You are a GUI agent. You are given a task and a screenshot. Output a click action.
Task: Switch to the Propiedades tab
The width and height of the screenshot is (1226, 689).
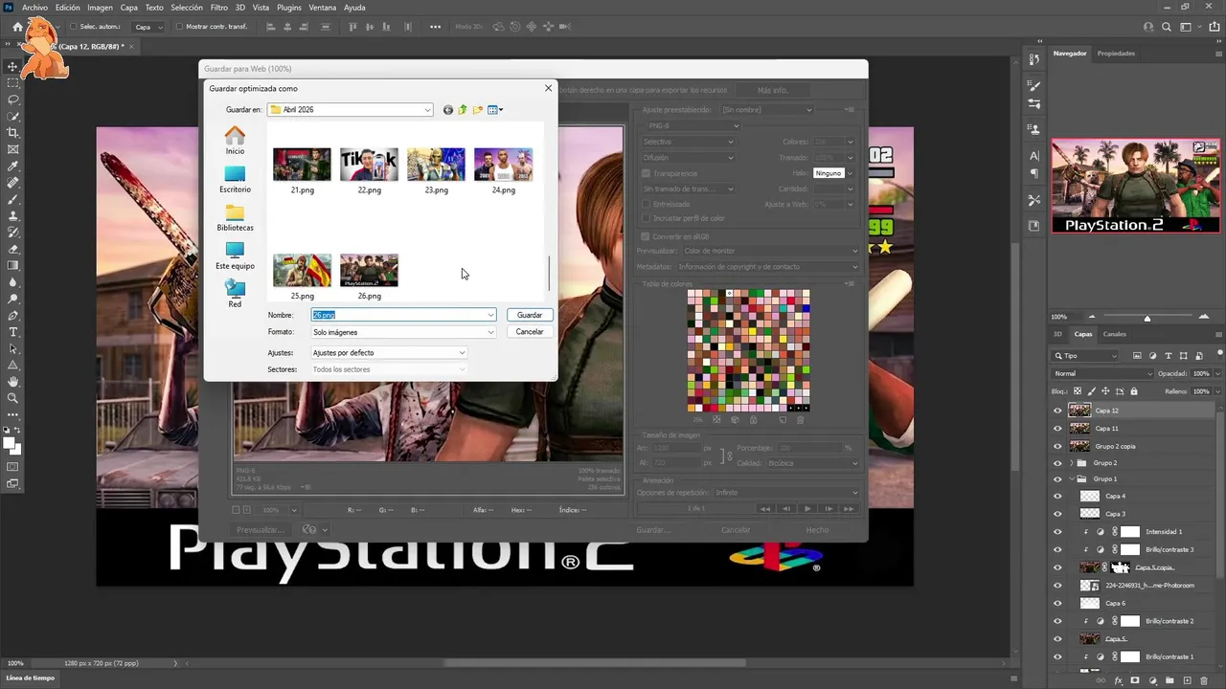(x=1116, y=54)
